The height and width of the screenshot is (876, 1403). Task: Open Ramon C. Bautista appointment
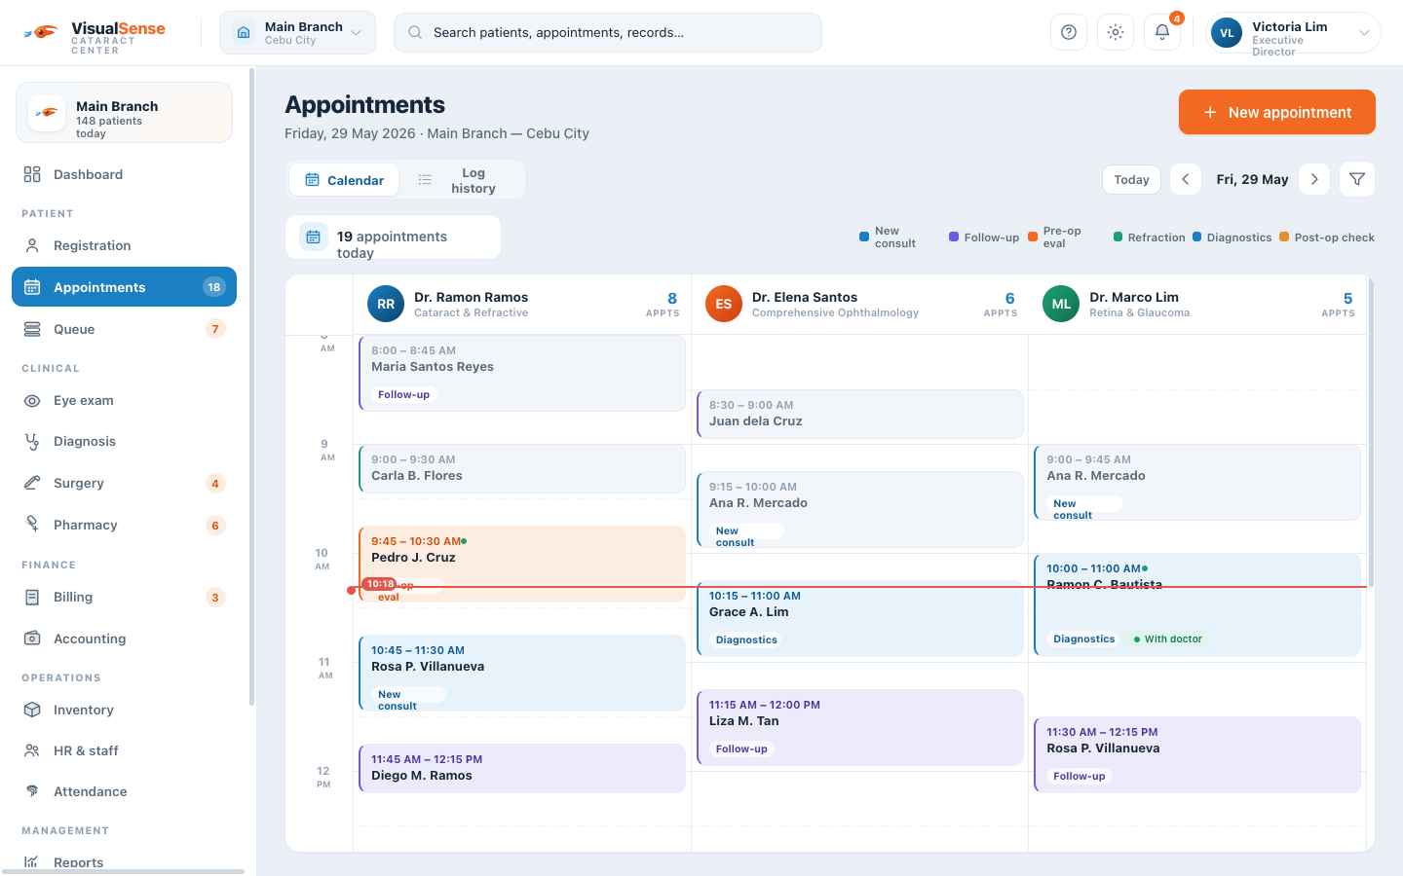coord(1197,604)
